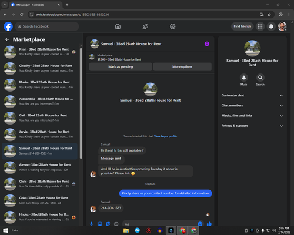The image size is (294, 235).
Task: Click the browser address bar URL
Action: click(72, 15)
